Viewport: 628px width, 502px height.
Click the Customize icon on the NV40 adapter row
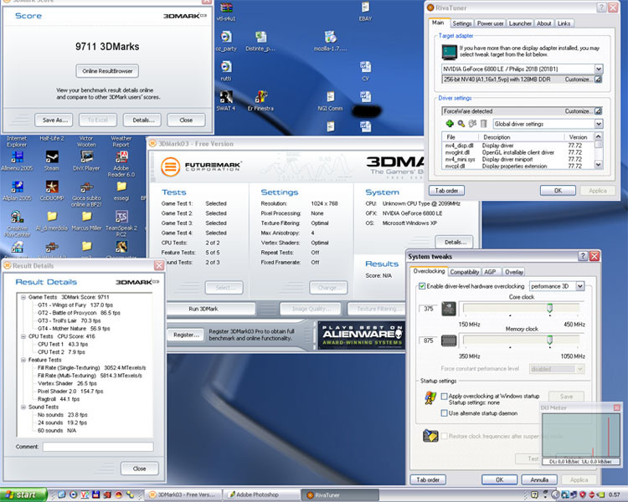click(599, 79)
